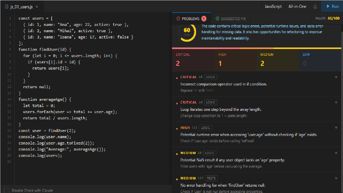Click code line 'if (users[i].id = id) {'

coord(54,62)
